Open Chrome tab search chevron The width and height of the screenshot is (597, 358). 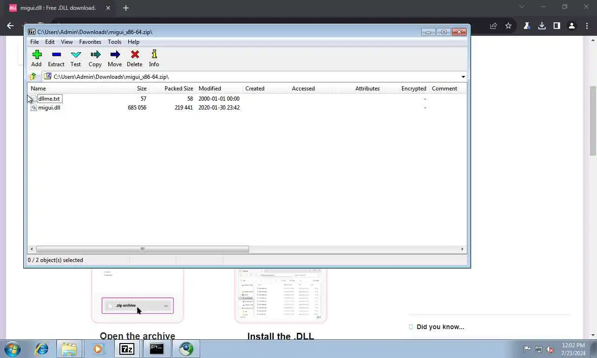[522, 7]
